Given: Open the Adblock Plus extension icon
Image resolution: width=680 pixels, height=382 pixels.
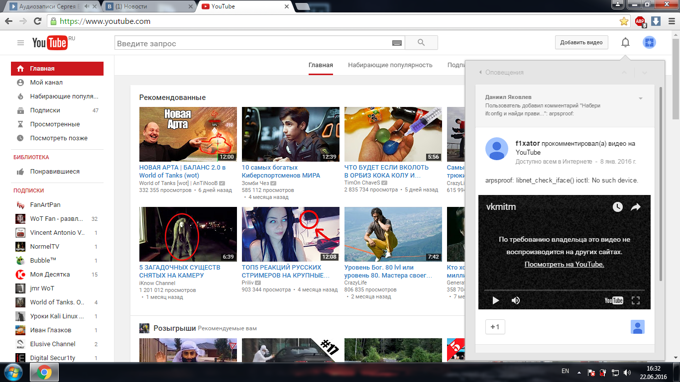Looking at the screenshot, I should click(640, 21).
